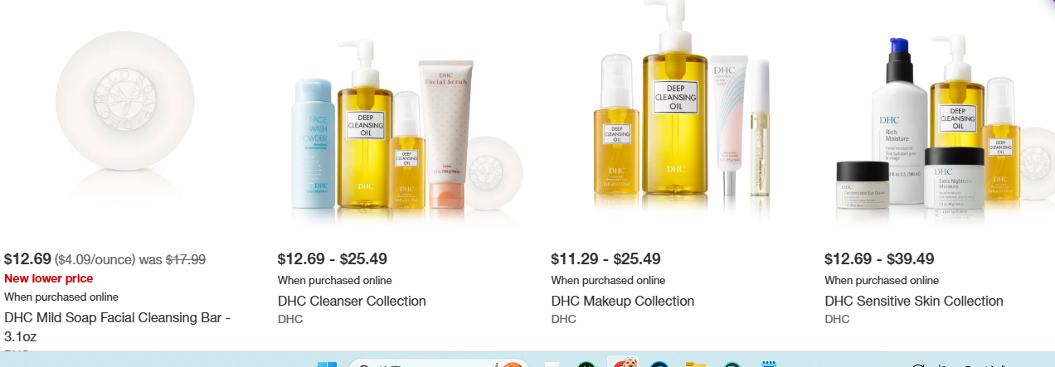
Task: Select DHC brand link under Makeup Collection
Action: (564, 319)
